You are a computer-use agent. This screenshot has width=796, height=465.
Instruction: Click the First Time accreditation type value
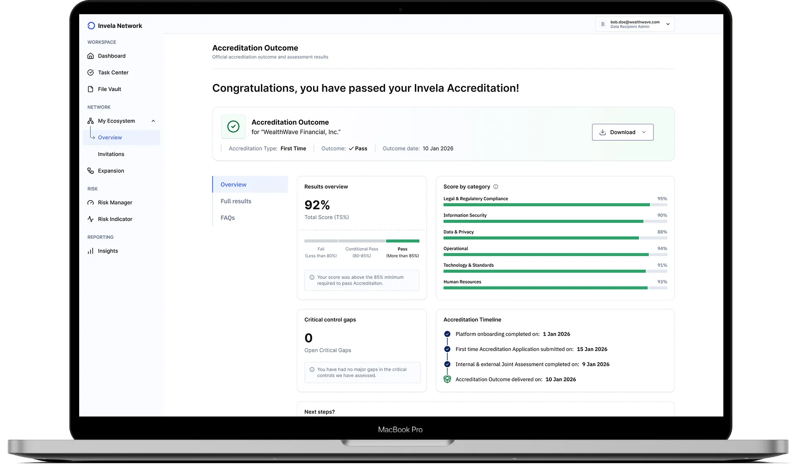coord(293,148)
